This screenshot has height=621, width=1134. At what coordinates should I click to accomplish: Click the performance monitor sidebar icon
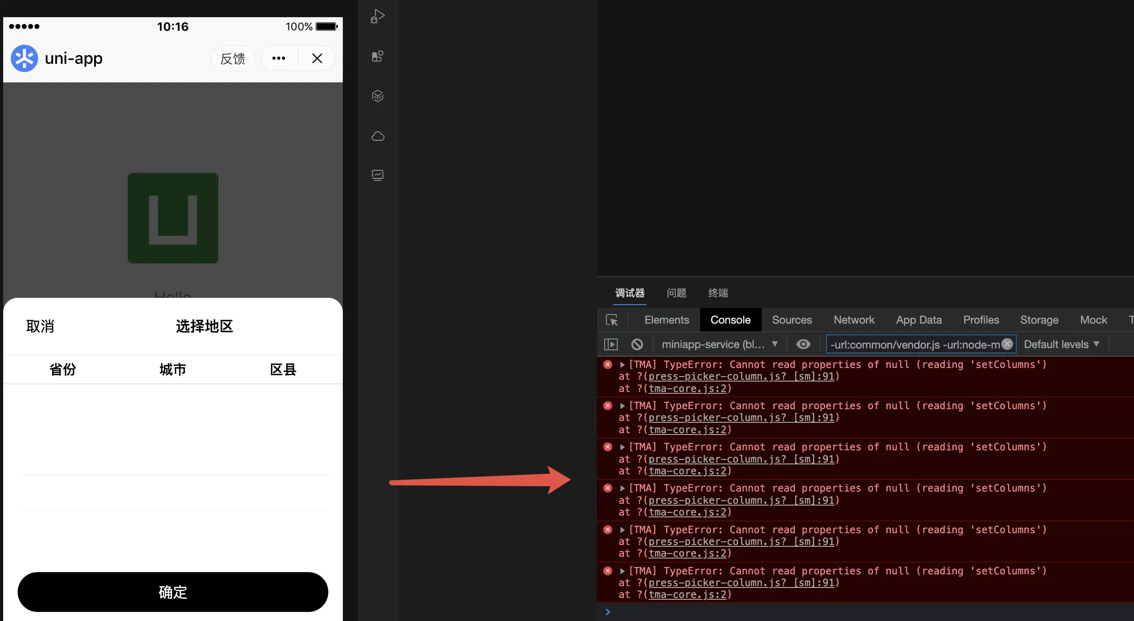pos(378,175)
